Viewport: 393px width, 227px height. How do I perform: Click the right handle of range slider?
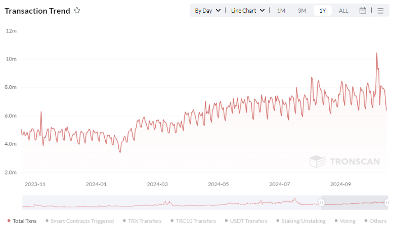coord(387,202)
